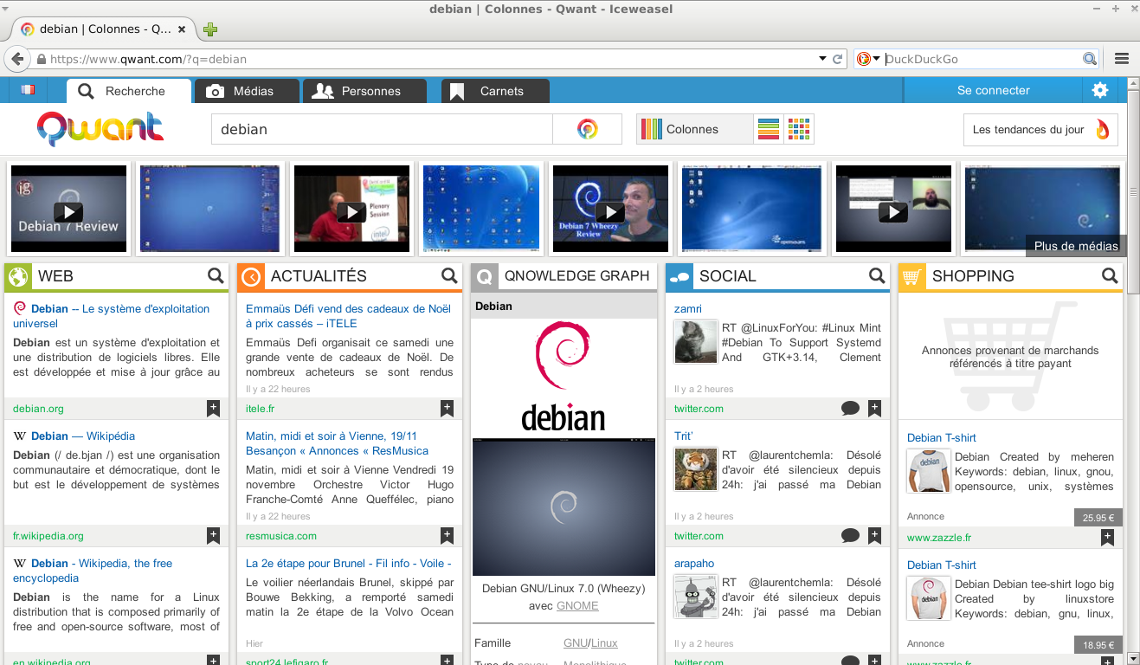
Task: Select the Colonnes view mode
Action: pyautogui.click(x=694, y=129)
